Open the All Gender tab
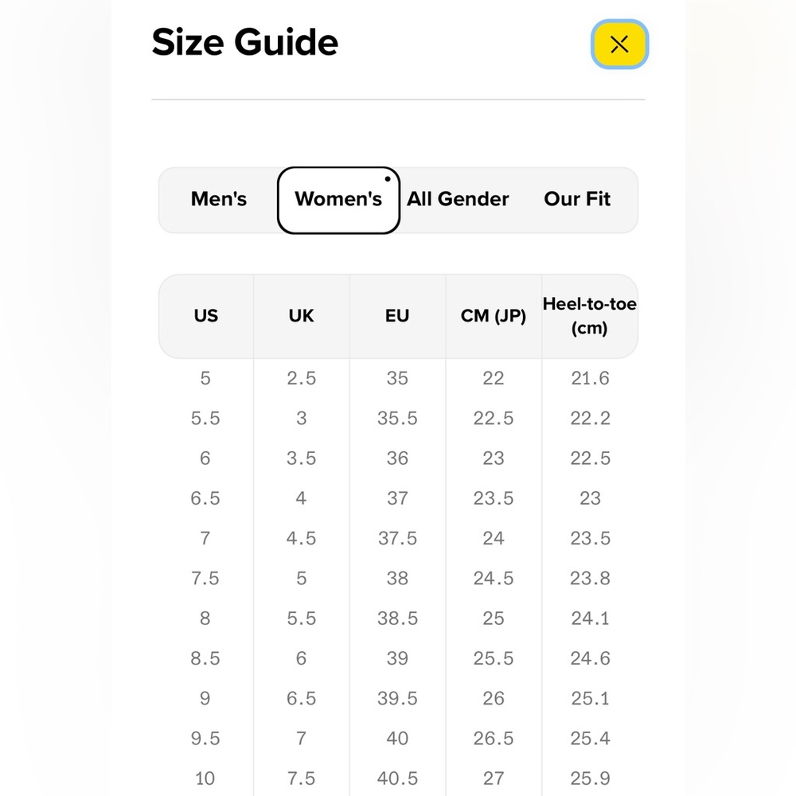Viewport: 796px width, 796px height. pos(458,200)
